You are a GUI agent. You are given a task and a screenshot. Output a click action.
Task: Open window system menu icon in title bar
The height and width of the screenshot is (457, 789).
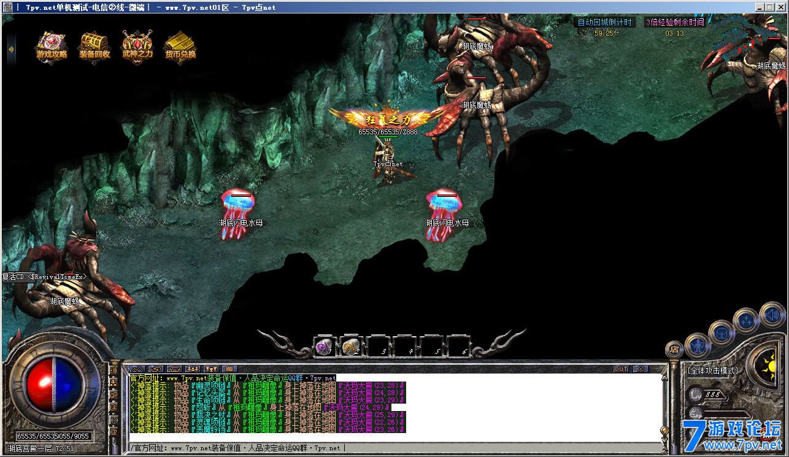(x=7, y=7)
